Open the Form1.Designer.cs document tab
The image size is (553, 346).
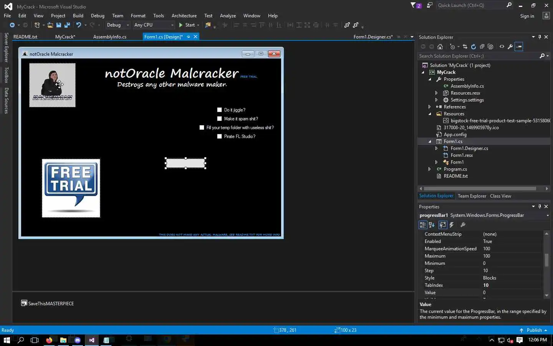pos(373,37)
